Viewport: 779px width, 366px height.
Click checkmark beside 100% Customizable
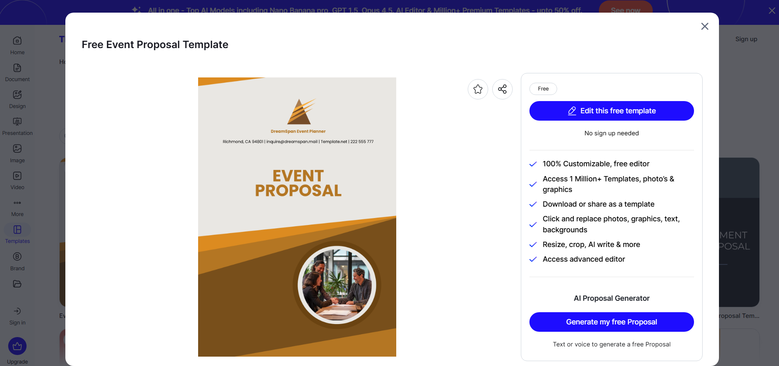533,164
